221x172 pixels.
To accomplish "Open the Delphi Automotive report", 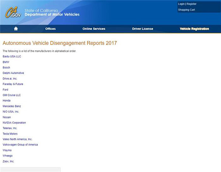I will (x=13, y=73).
